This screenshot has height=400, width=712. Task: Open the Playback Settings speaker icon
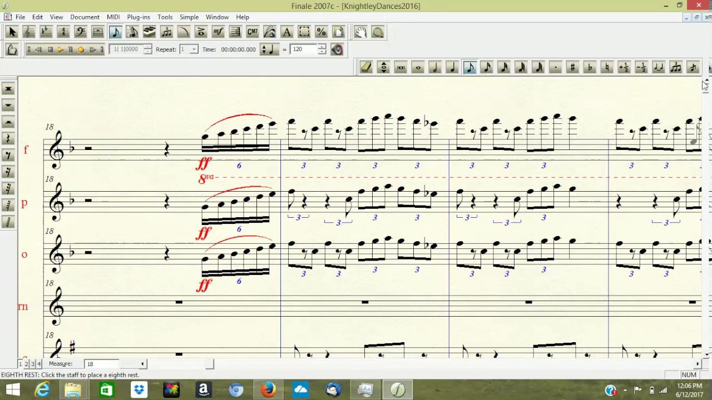click(337, 49)
